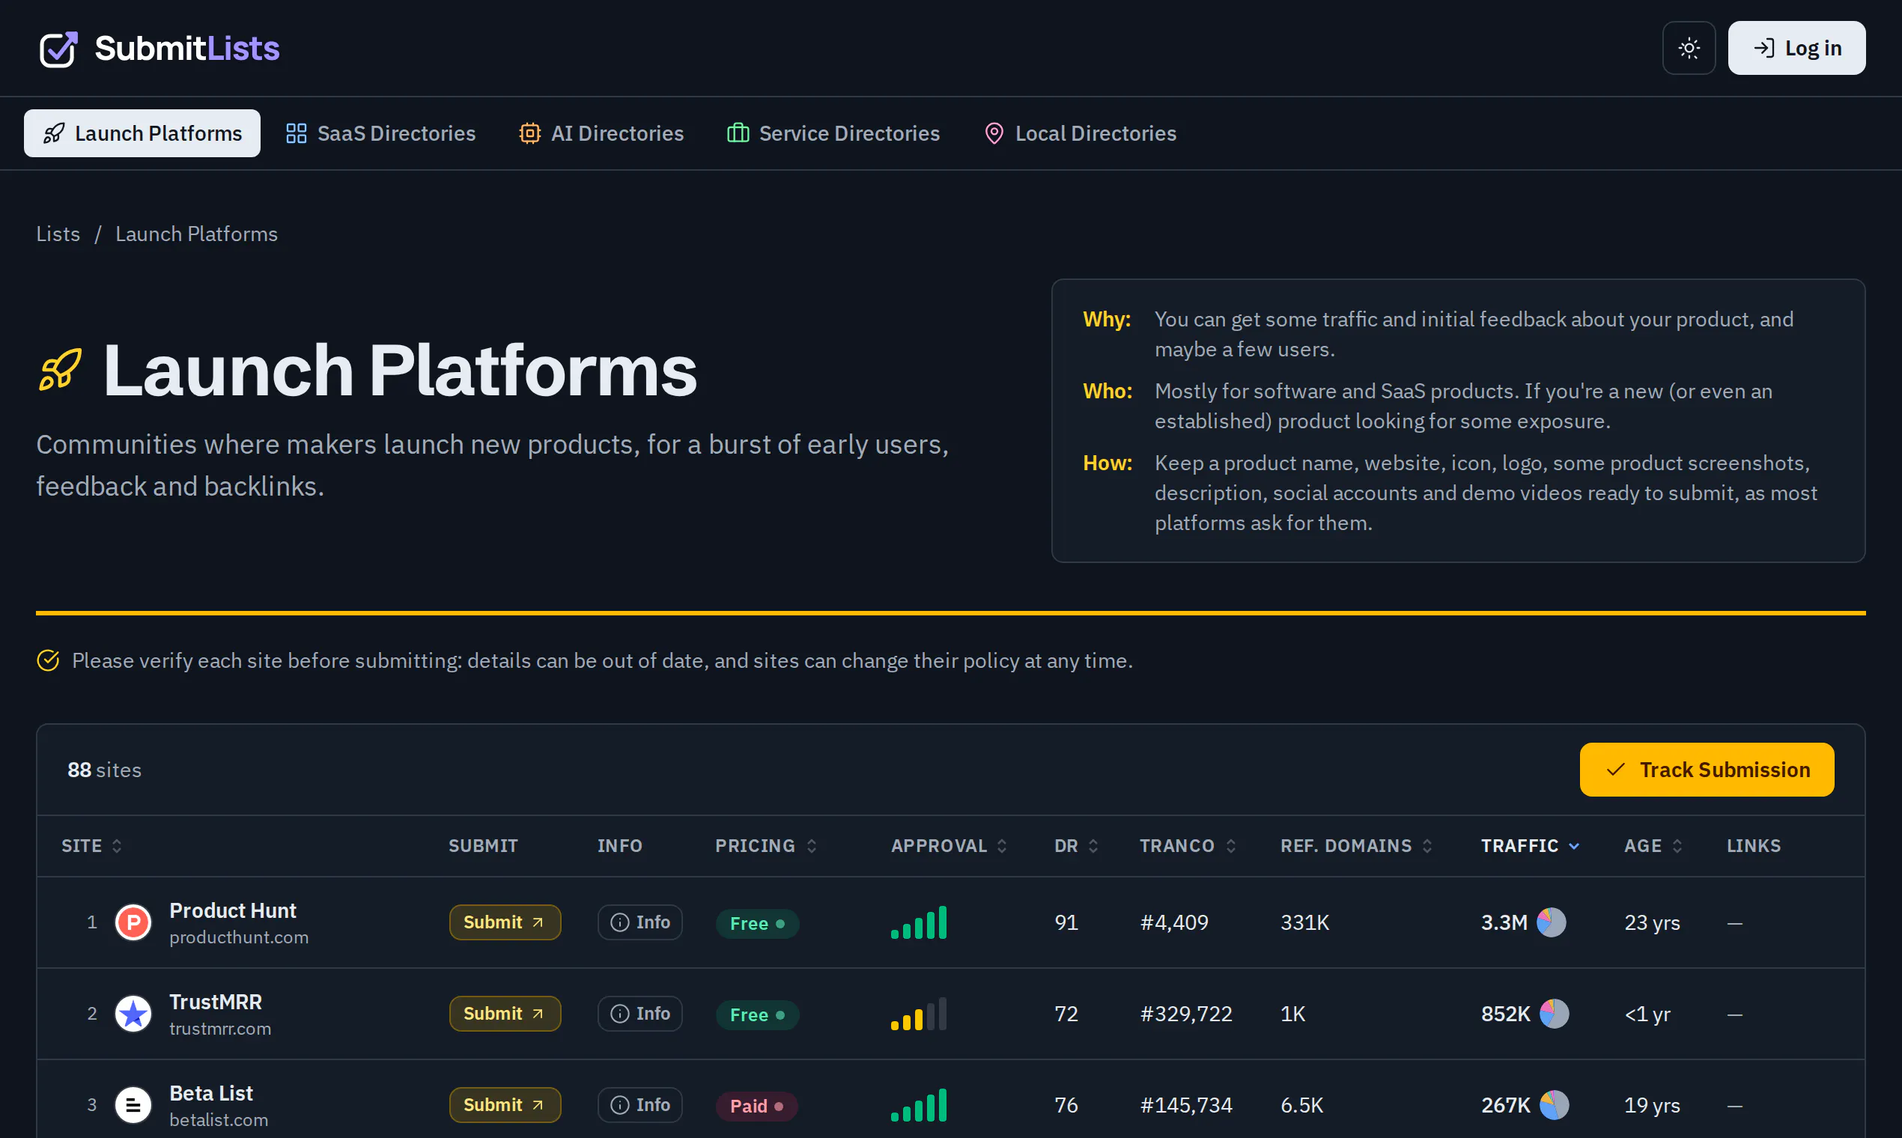Click the Paid pricing badge for Beta List
Screen dimensions: 1902x1138
pyautogui.click(x=756, y=1106)
